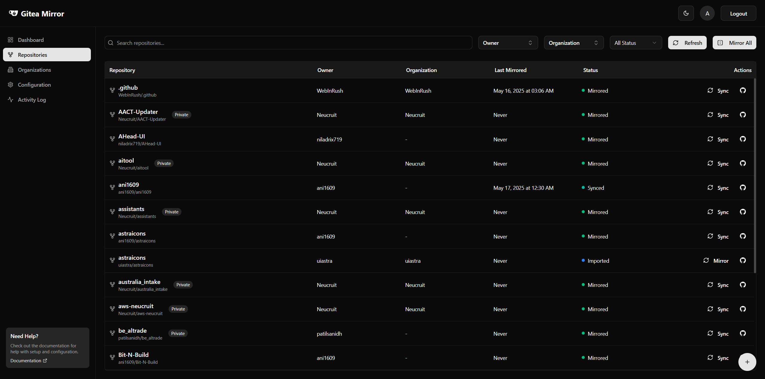Click the sync icon in the ani1609/ani1609 row
765x379 pixels.
coord(710,188)
